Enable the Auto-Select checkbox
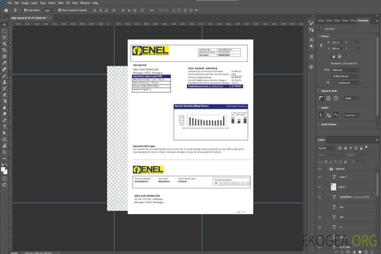The image size is (381, 254). (25, 10)
